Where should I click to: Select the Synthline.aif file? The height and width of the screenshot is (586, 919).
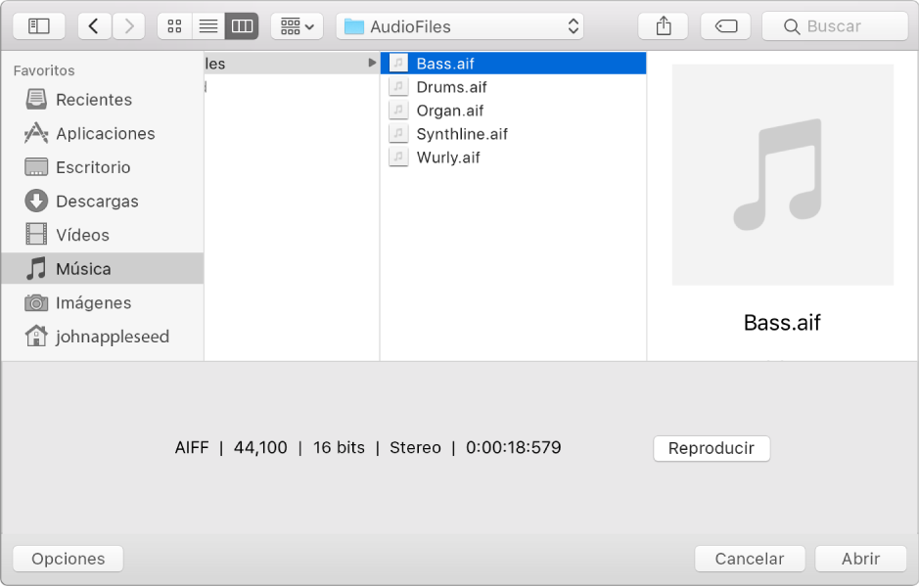(462, 134)
